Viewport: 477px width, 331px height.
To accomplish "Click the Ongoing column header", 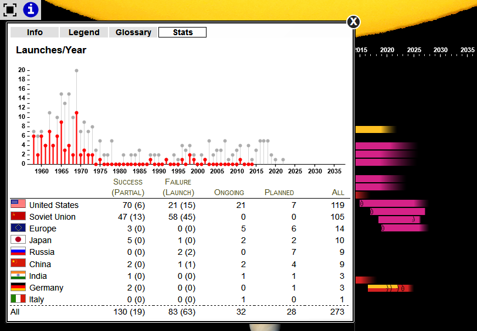I will click(x=229, y=193).
